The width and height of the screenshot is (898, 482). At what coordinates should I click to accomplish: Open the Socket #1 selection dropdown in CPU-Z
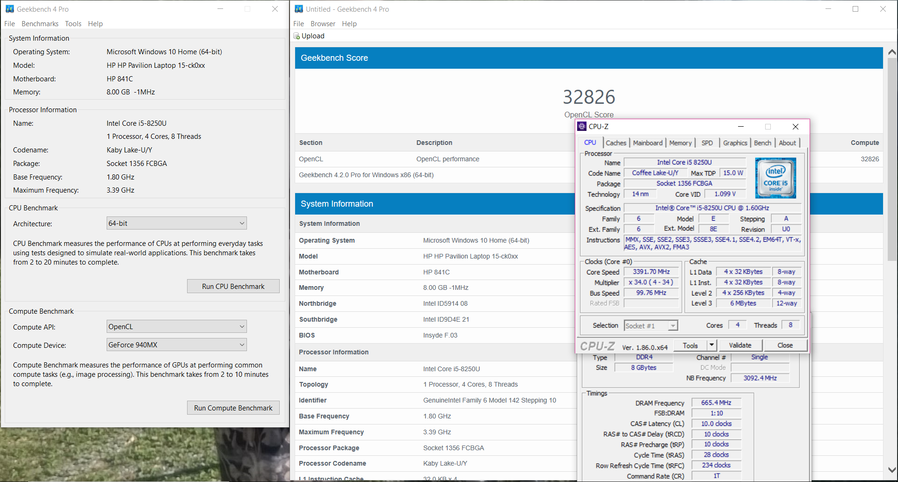(651, 326)
